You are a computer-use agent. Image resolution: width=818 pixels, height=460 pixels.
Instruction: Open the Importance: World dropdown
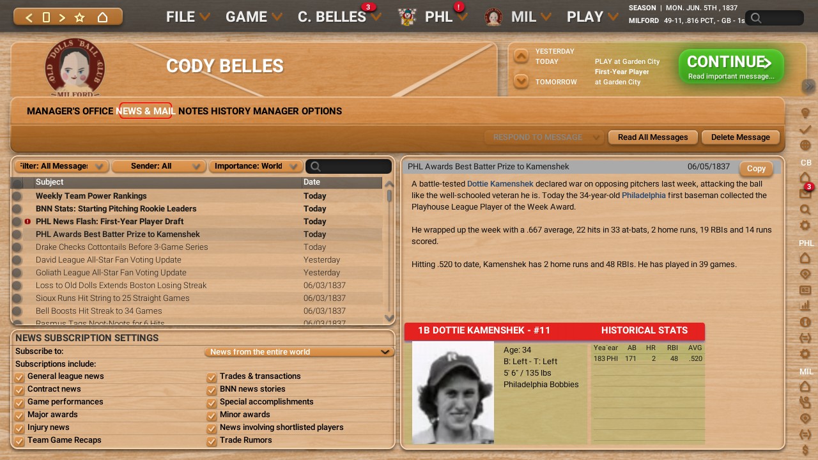pyautogui.click(x=256, y=166)
